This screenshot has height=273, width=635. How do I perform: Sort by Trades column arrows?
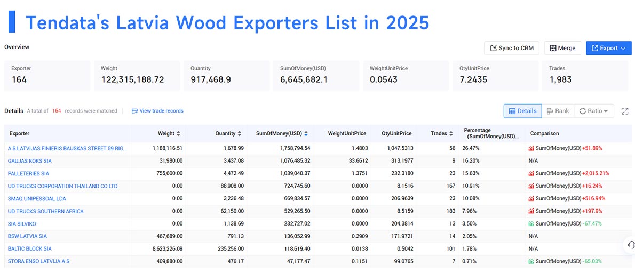(x=451, y=133)
